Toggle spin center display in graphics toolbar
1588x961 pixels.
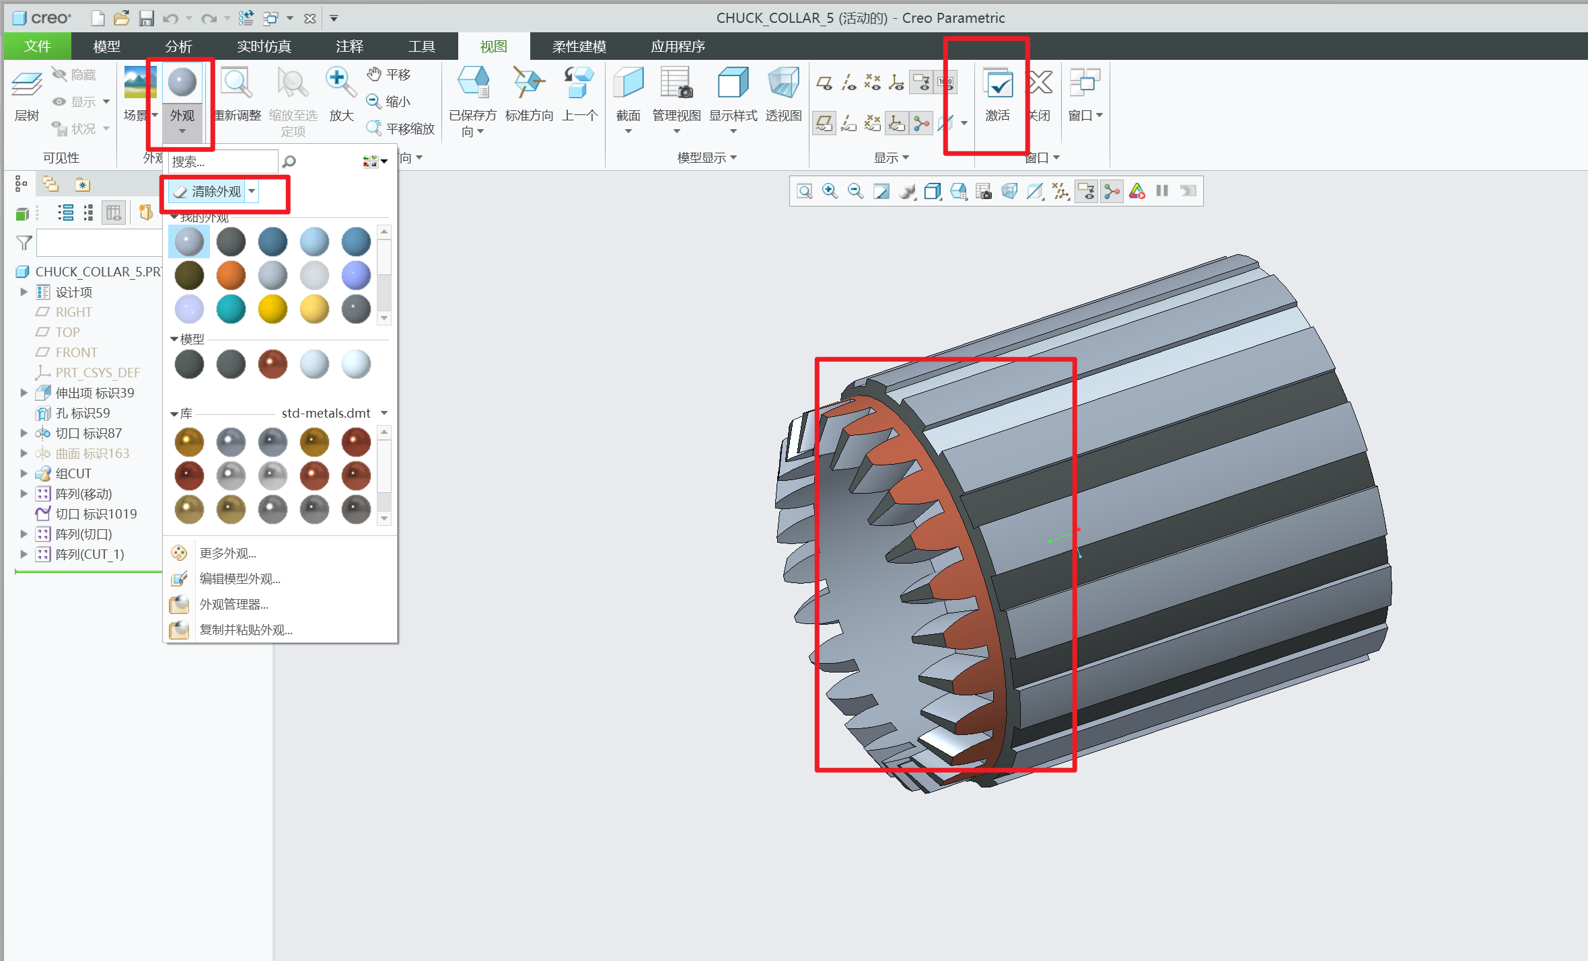point(1112,192)
